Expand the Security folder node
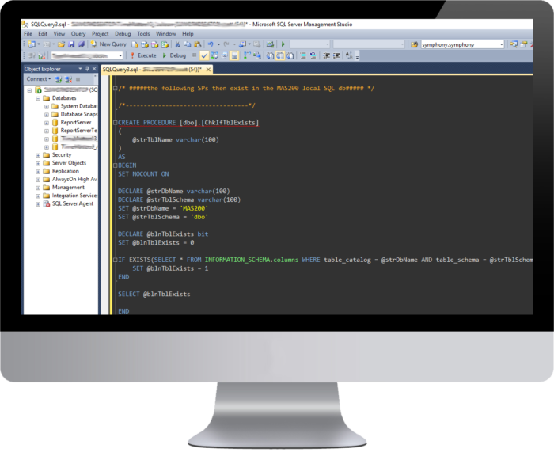 pyautogui.click(x=38, y=155)
